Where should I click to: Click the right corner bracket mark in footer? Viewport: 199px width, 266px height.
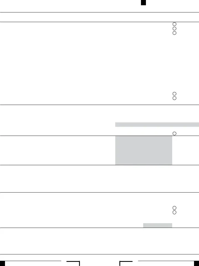(126, 264)
